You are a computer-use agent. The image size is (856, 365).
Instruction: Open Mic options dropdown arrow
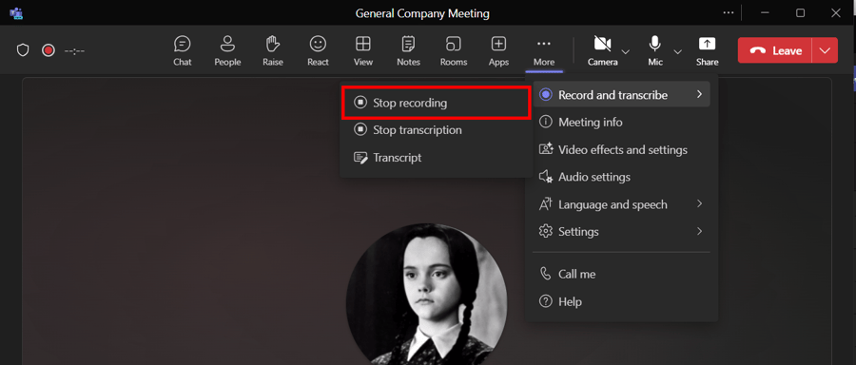(x=677, y=51)
